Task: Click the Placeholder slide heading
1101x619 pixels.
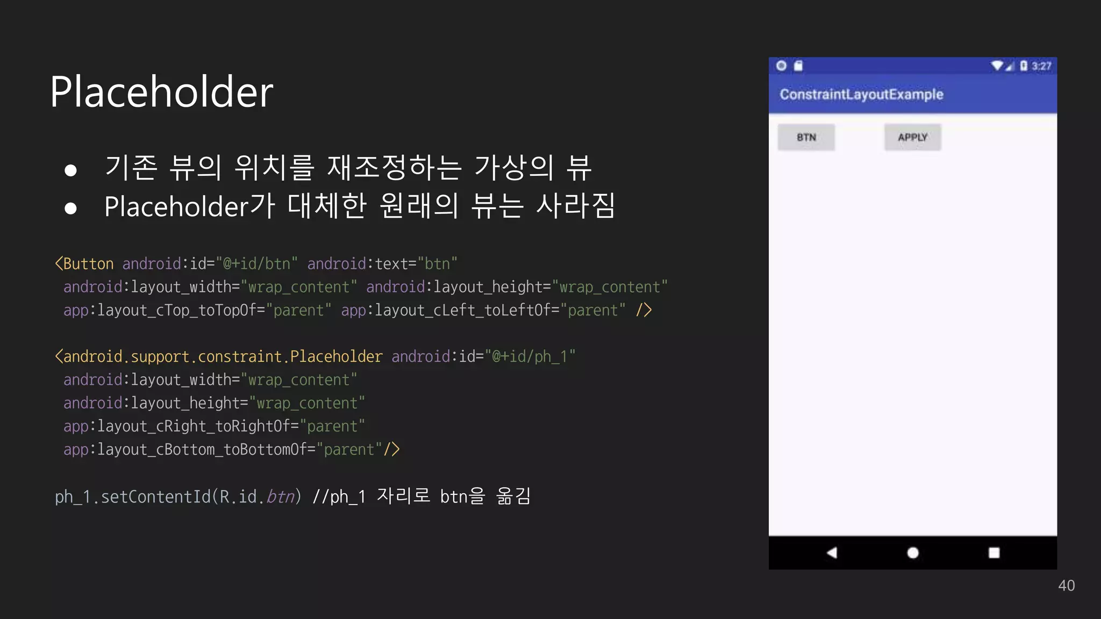Action: (x=162, y=92)
